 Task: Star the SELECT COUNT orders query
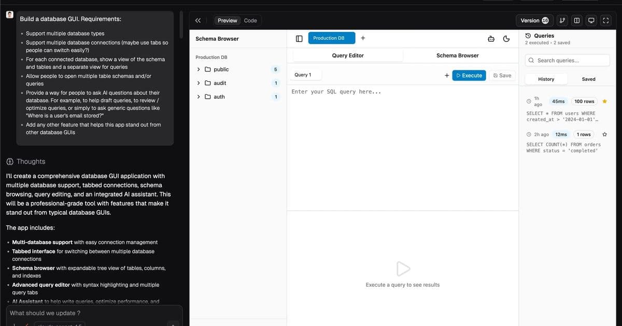[604, 134]
